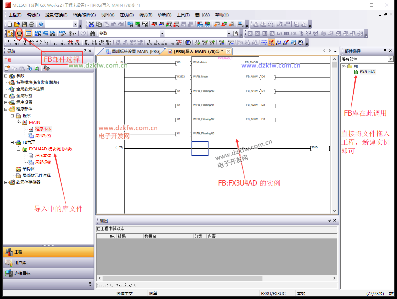Click the output panel horizontal scrollbar
The image size is (397, 299).
pyautogui.click(x=216, y=278)
